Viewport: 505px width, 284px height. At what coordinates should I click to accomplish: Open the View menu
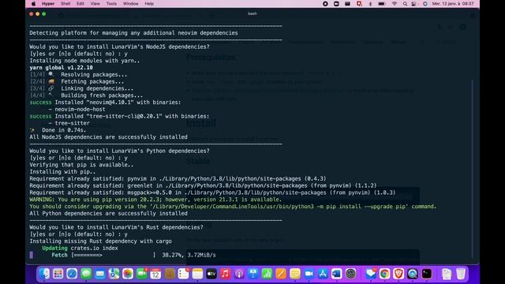(x=95, y=4)
